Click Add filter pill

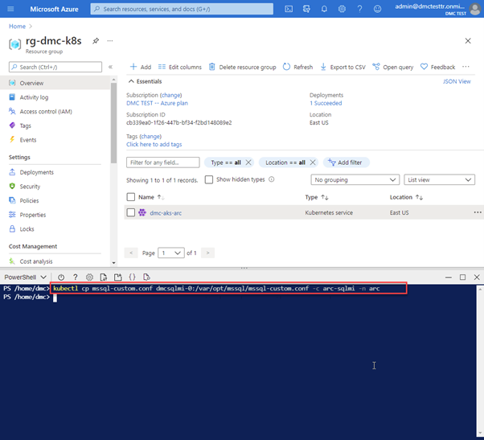tap(347, 162)
